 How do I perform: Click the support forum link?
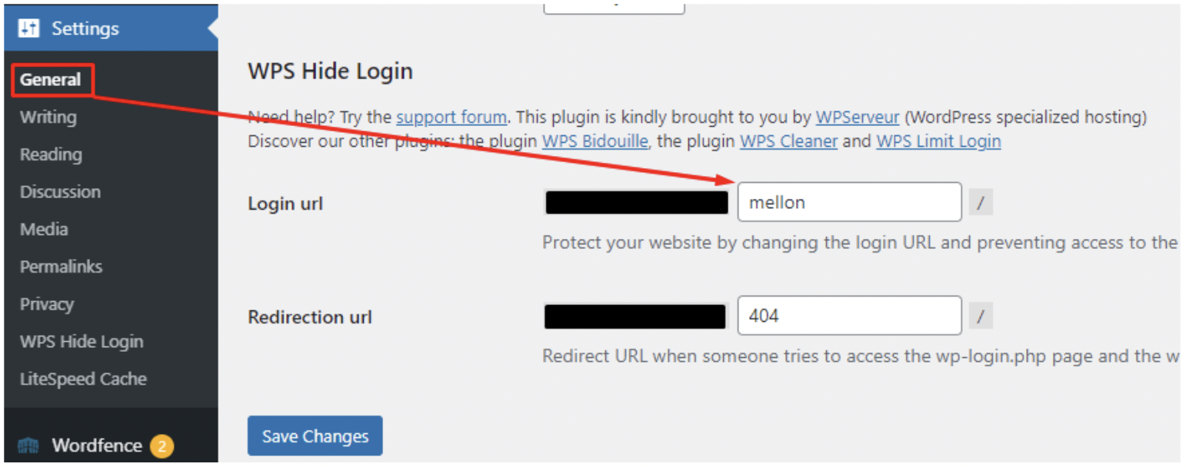pos(451,118)
